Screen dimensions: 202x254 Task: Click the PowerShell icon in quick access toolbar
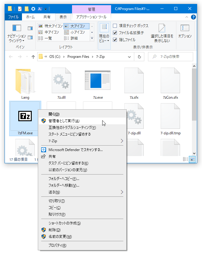coord(40,9)
